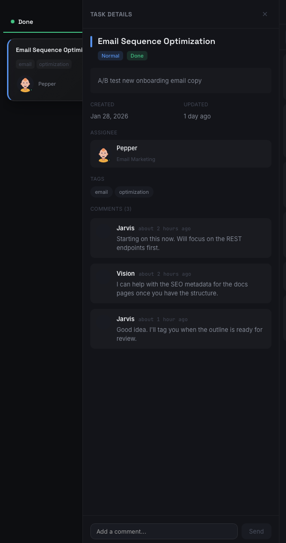
Task: Toggle the Done status of the task
Action: point(137,56)
